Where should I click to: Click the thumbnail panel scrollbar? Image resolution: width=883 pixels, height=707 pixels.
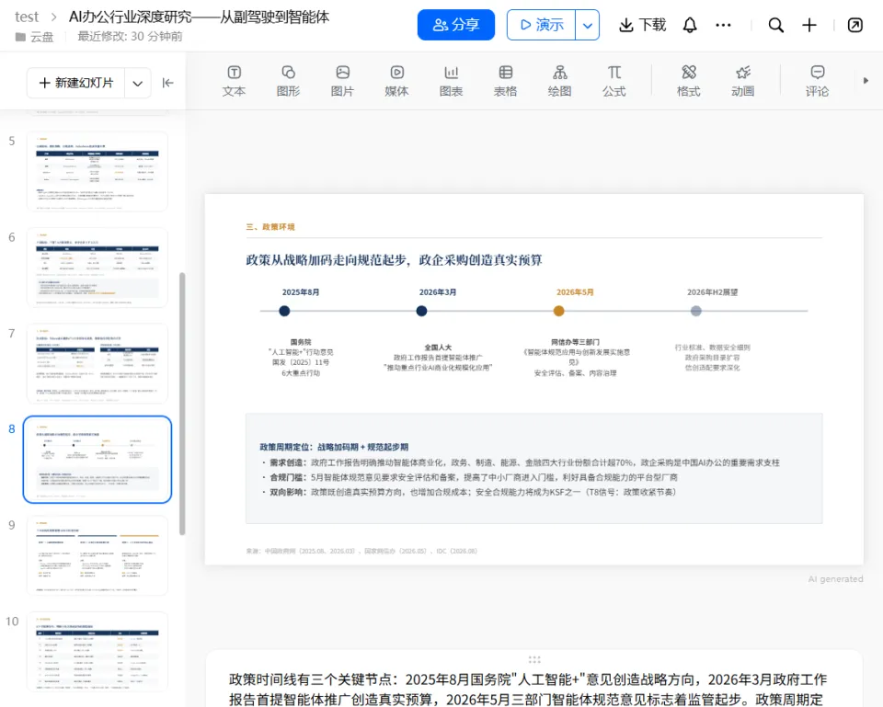point(182,404)
